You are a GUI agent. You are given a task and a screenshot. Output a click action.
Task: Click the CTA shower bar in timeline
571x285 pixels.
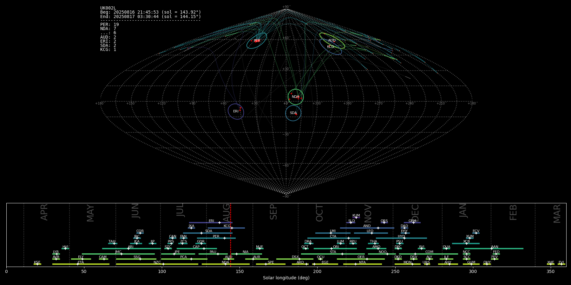[x=334, y=238]
